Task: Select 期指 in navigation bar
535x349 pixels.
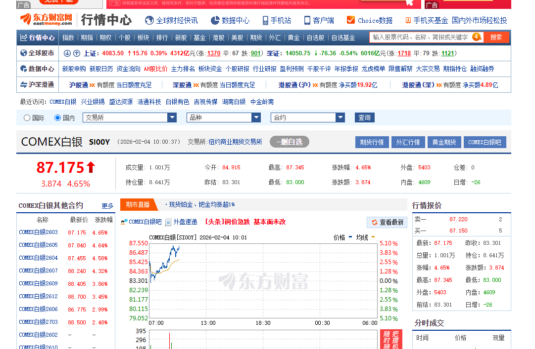Action: (87, 38)
